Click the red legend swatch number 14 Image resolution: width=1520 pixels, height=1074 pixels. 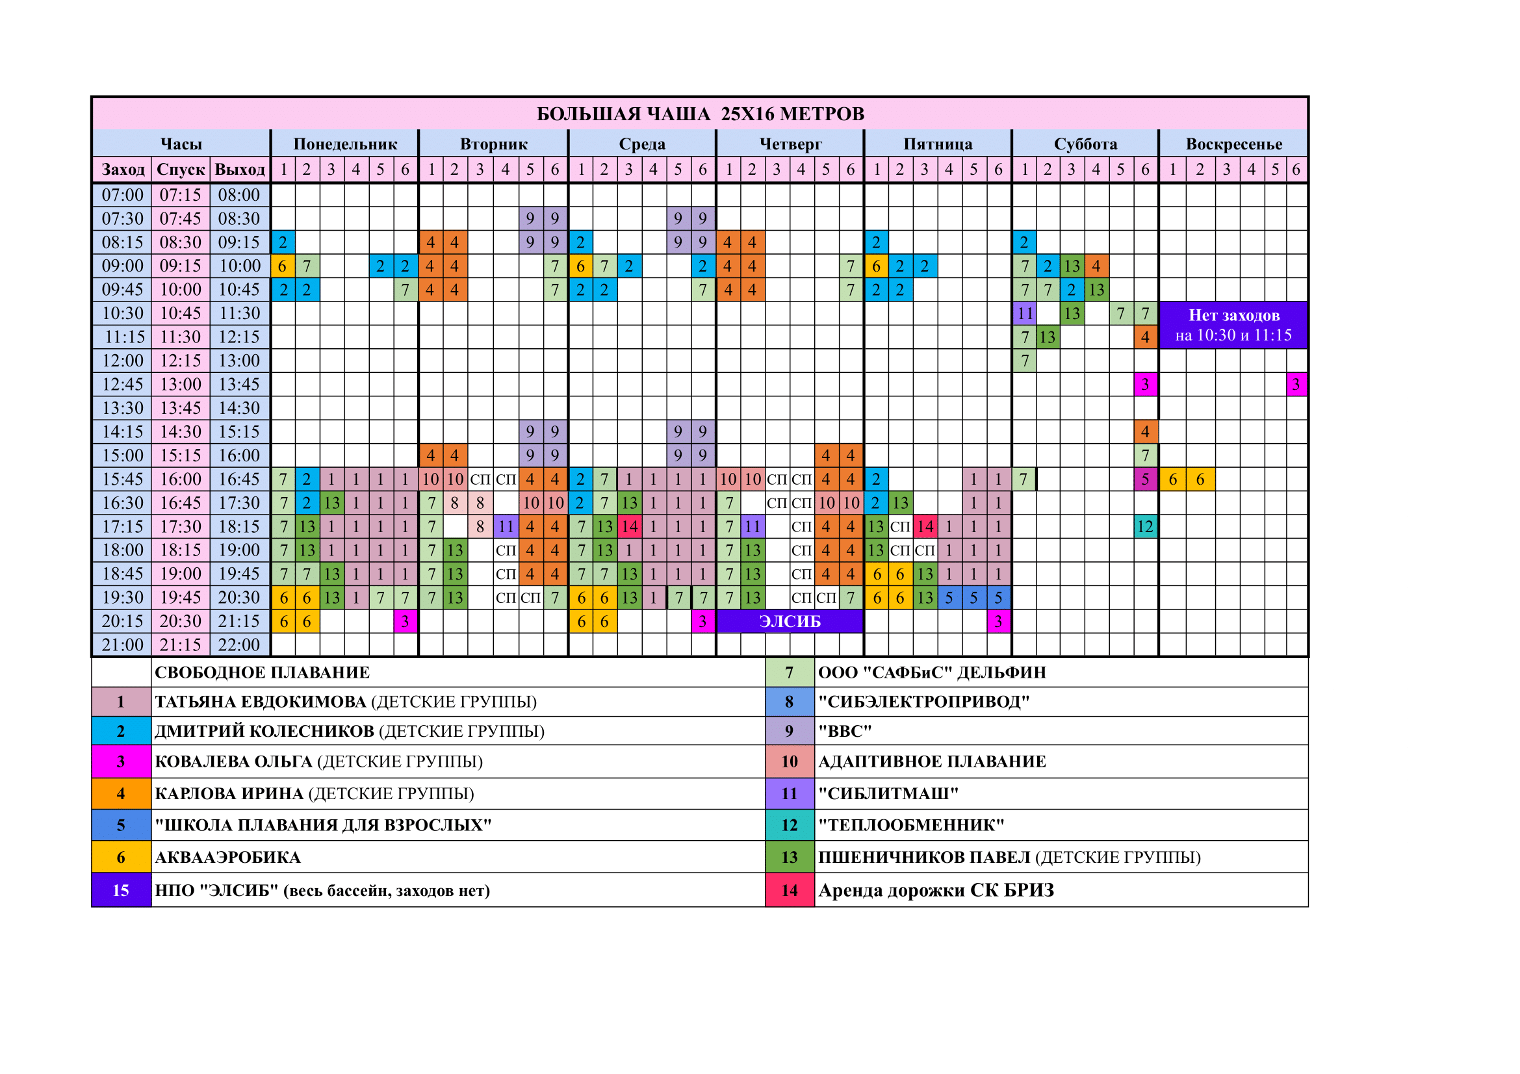pos(789,890)
